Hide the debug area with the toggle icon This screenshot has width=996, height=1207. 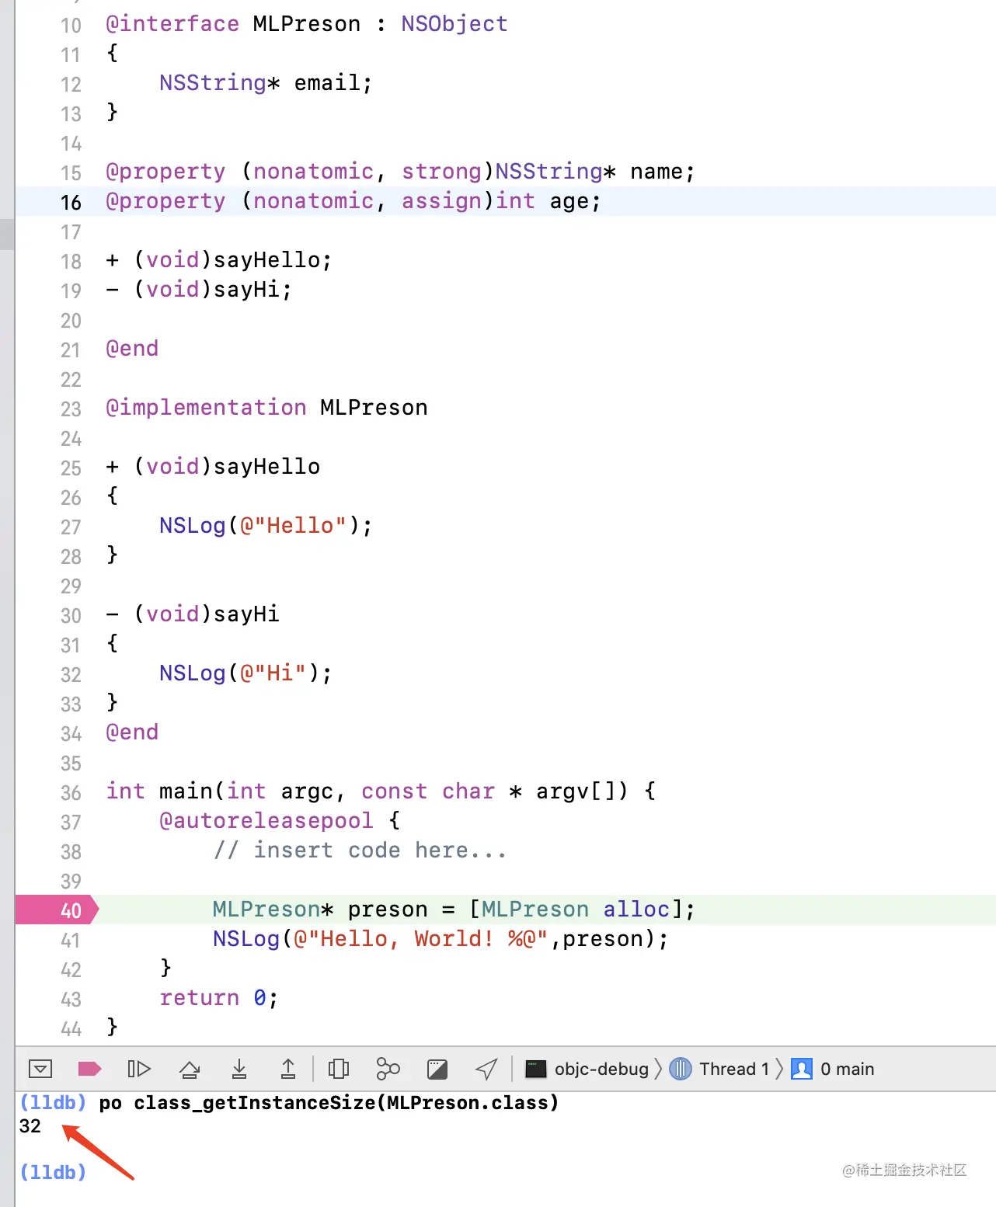click(x=40, y=1069)
